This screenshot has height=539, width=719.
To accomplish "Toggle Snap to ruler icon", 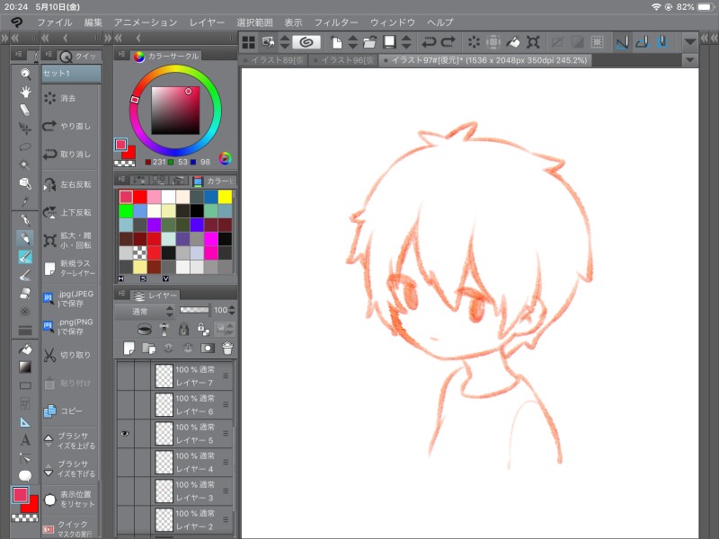I will tap(622, 42).
